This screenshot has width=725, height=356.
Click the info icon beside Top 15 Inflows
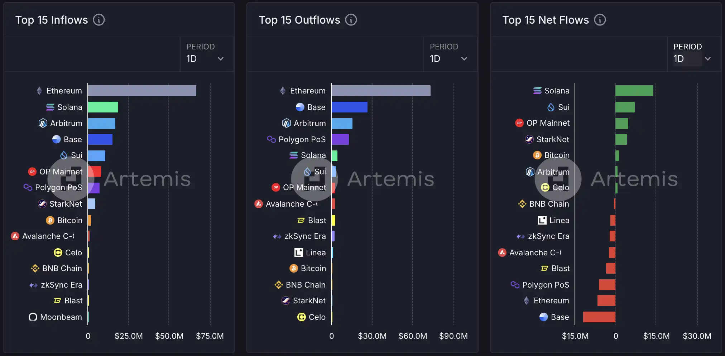pyautogui.click(x=99, y=20)
